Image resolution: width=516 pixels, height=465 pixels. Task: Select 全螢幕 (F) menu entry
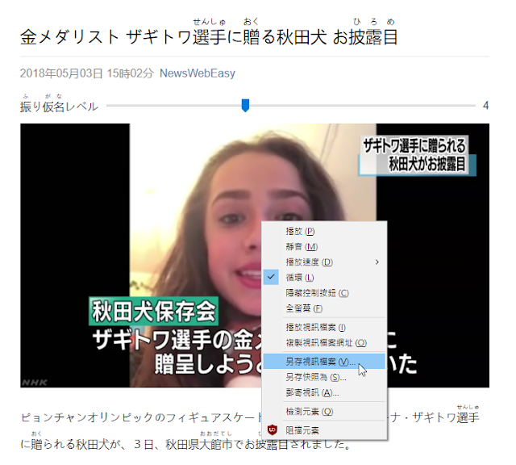(324, 308)
